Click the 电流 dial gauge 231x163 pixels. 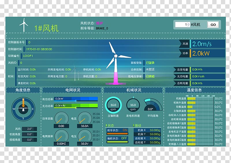click(85, 118)
